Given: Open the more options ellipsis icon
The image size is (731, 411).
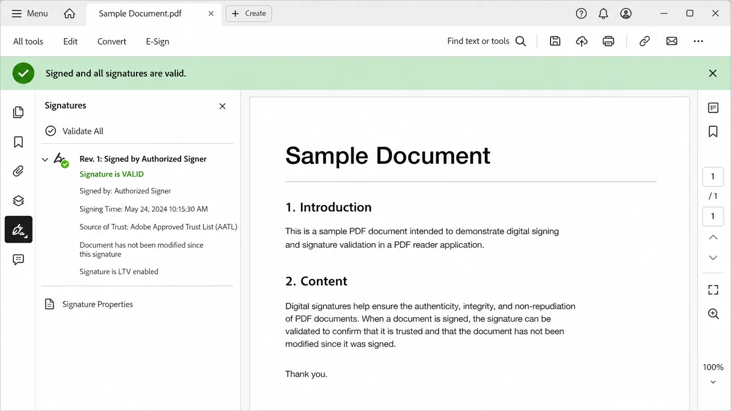Looking at the screenshot, I should [698, 41].
